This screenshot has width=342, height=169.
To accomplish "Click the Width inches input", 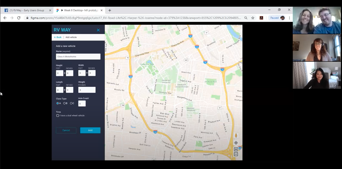I will click(92, 73).
